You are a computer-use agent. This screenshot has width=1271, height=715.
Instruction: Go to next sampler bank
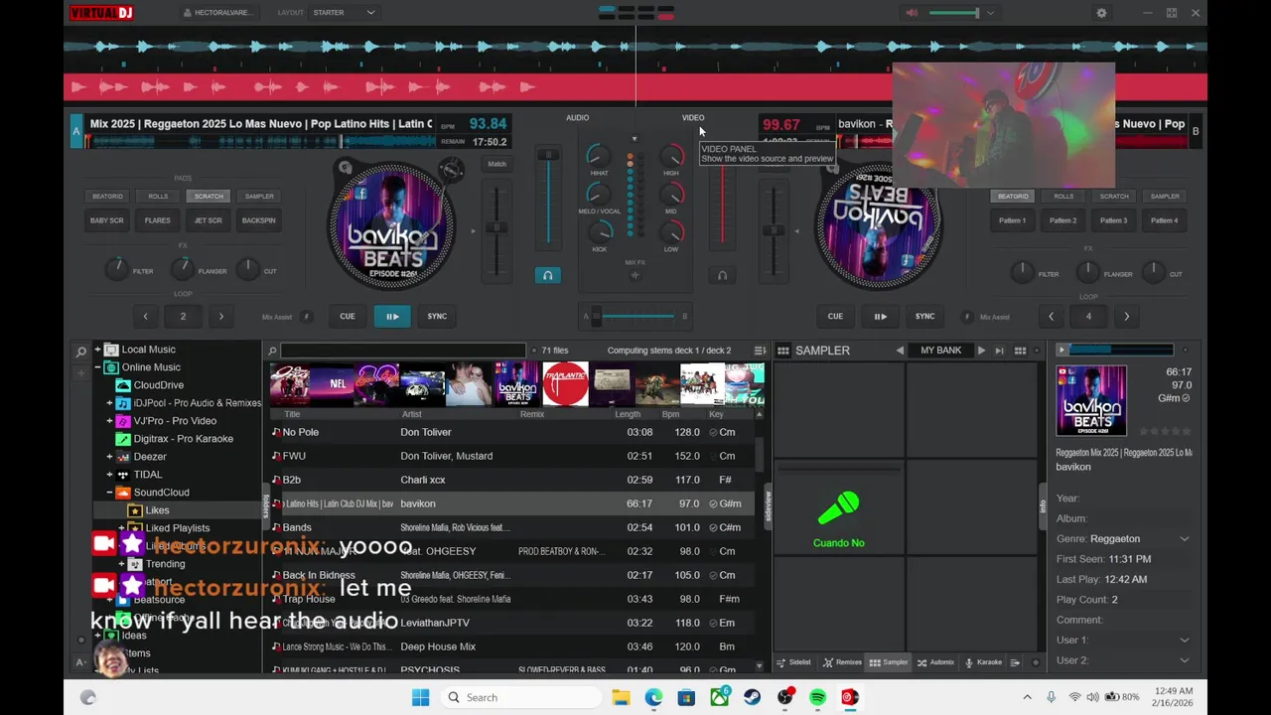pos(981,351)
